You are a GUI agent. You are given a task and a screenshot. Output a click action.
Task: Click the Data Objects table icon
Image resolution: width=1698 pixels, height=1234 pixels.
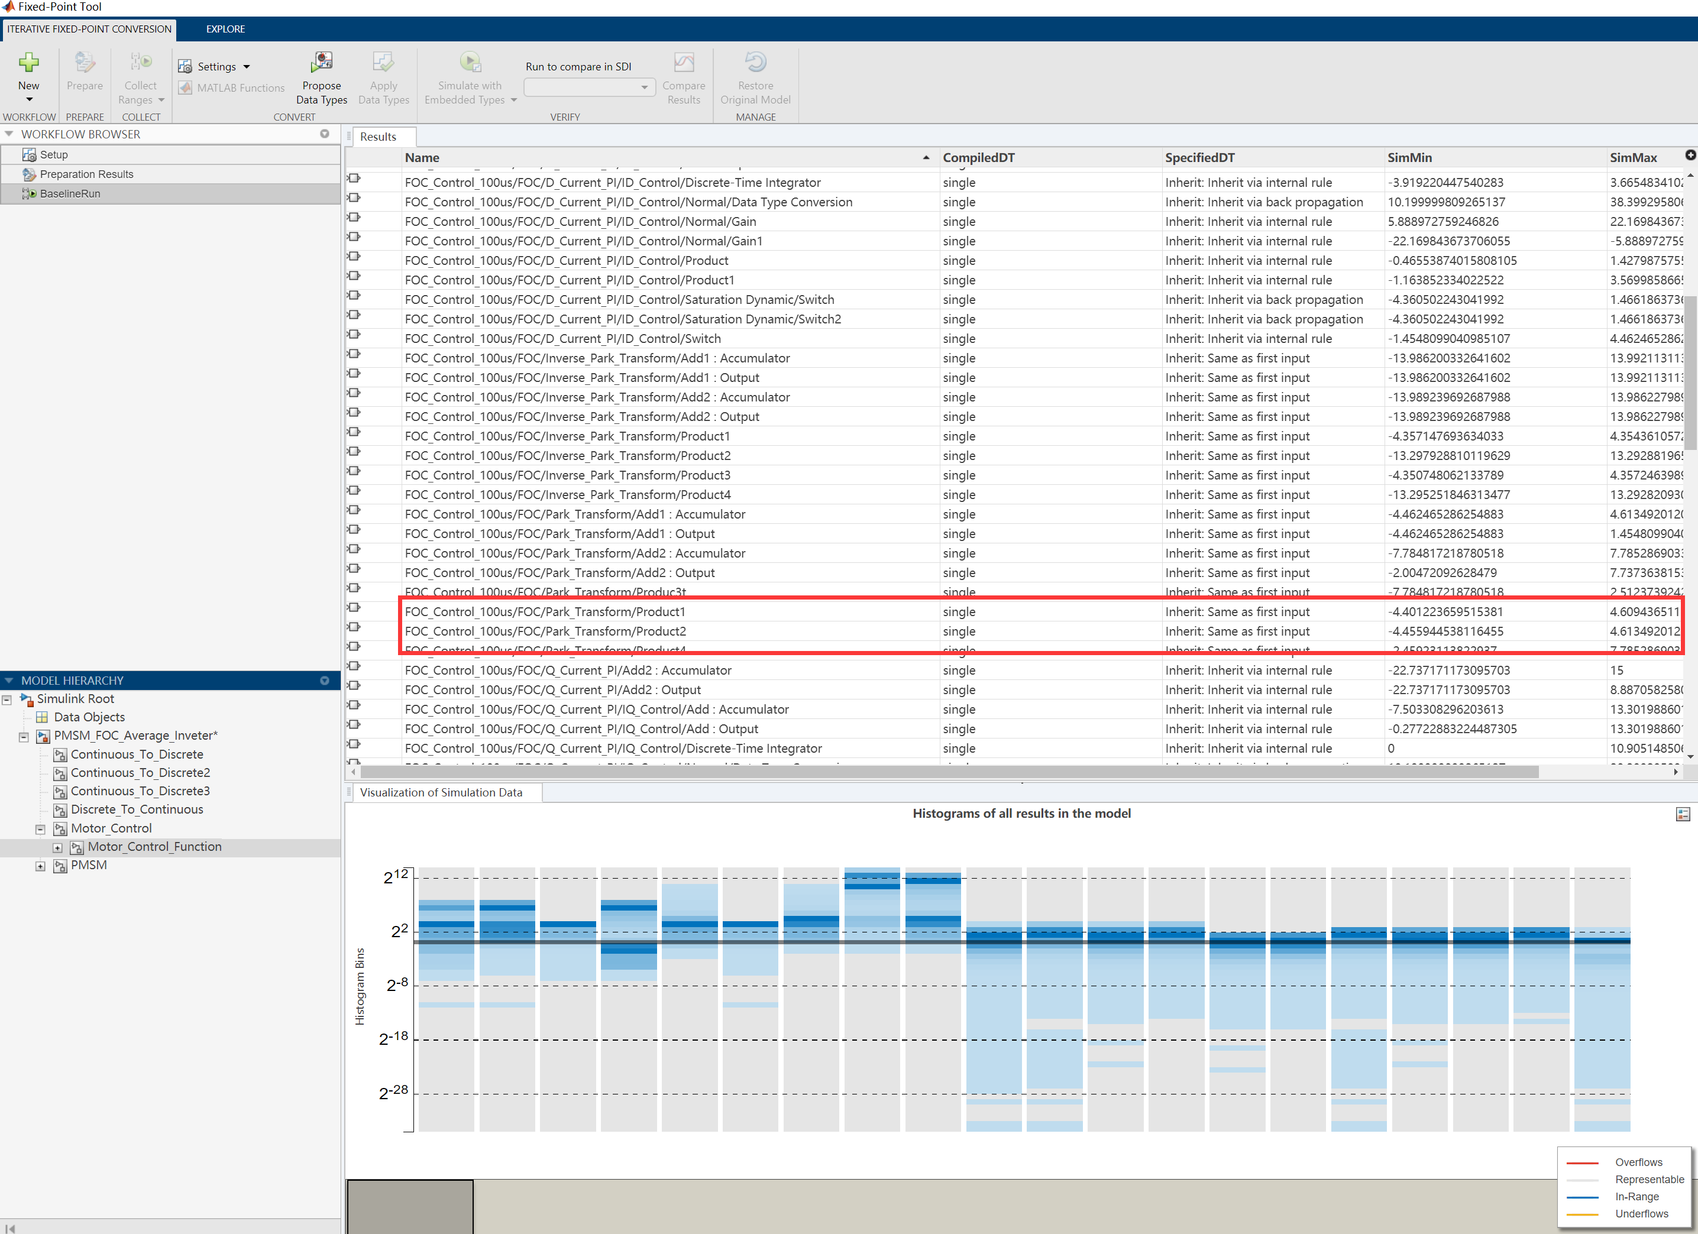click(x=43, y=717)
